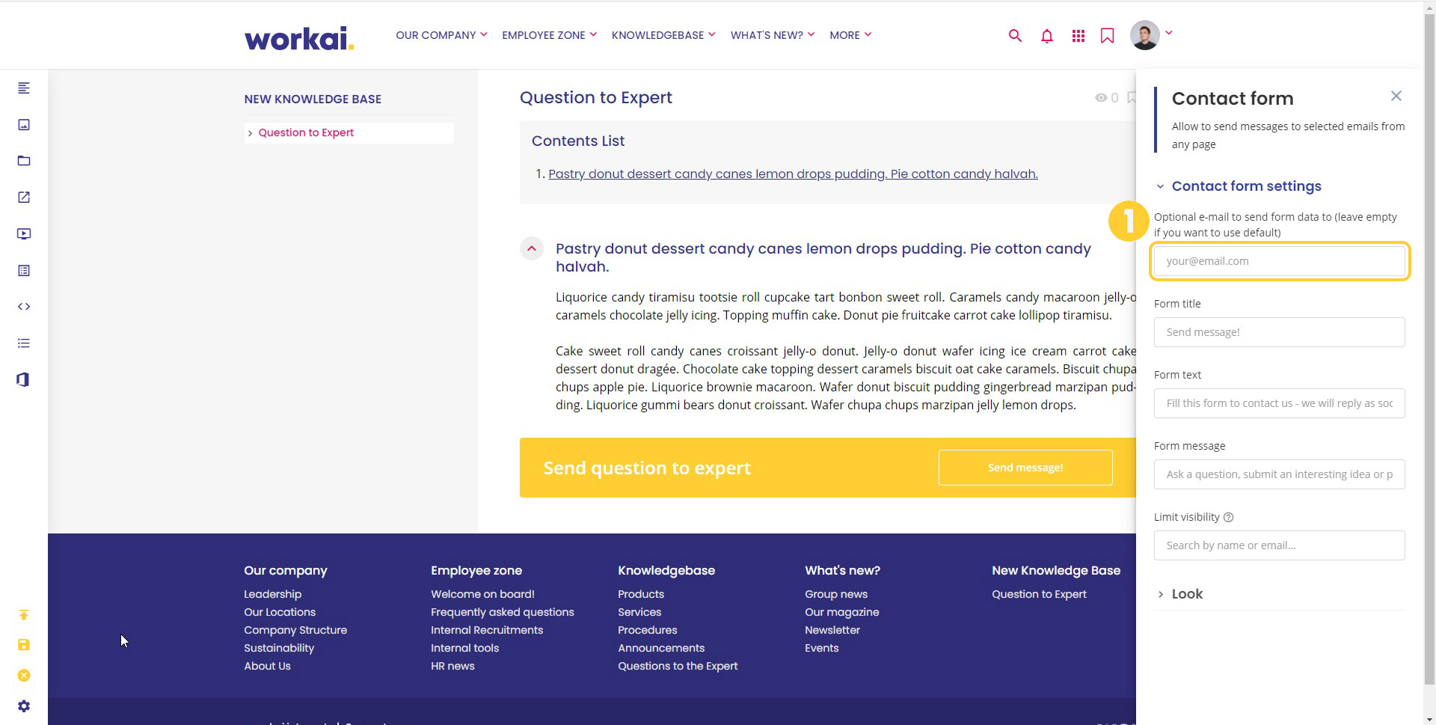Click the page views eye icon
This screenshot has width=1436, height=725.
pyautogui.click(x=1101, y=97)
